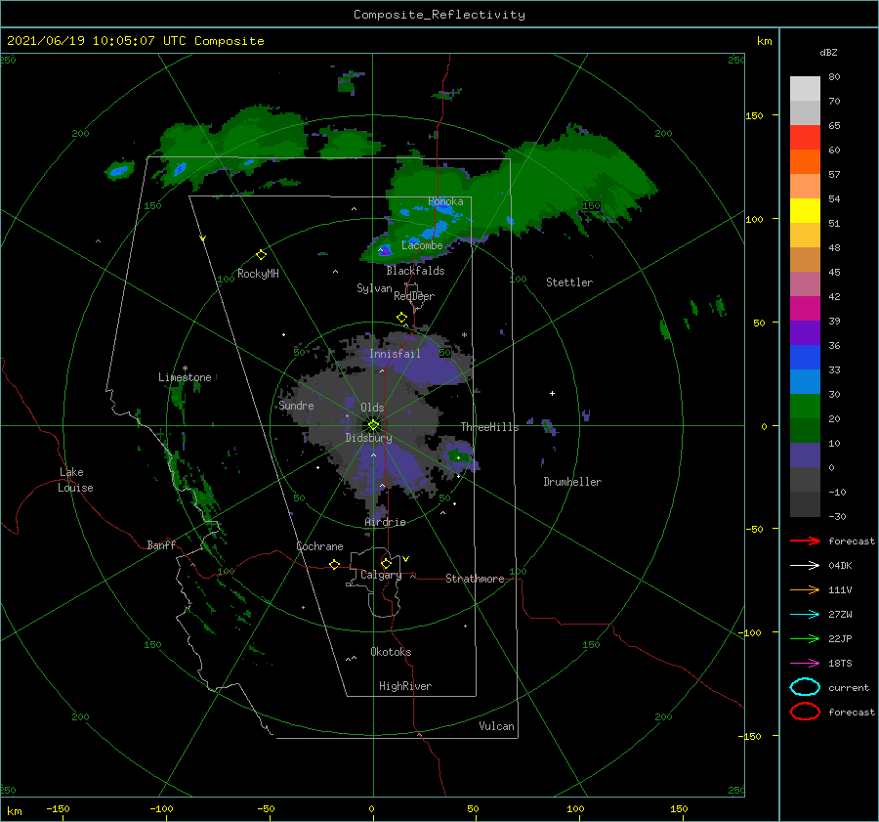Click the Didsbury label on map
The width and height of the screenshot is (879, 822).
click(x=369, y=438)
